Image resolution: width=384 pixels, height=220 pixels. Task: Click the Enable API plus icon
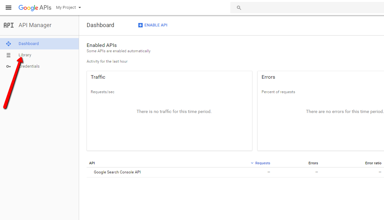(x=140, y=25)
